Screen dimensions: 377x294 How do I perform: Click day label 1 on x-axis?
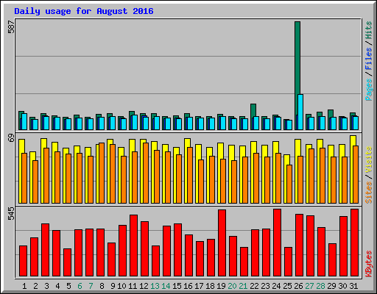click(x=24, y=286)
